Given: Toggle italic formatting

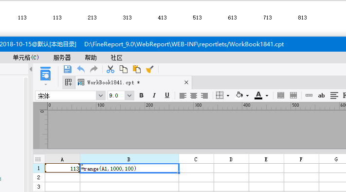Looking at the screenshot, I should [x=154, y=96].
